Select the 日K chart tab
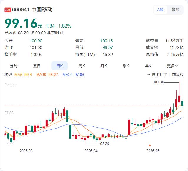Viewport: 188px width, 171px height. pyautogui.click(x=60, y=66)
